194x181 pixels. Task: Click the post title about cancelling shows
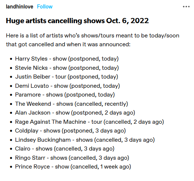click(77, 21)
